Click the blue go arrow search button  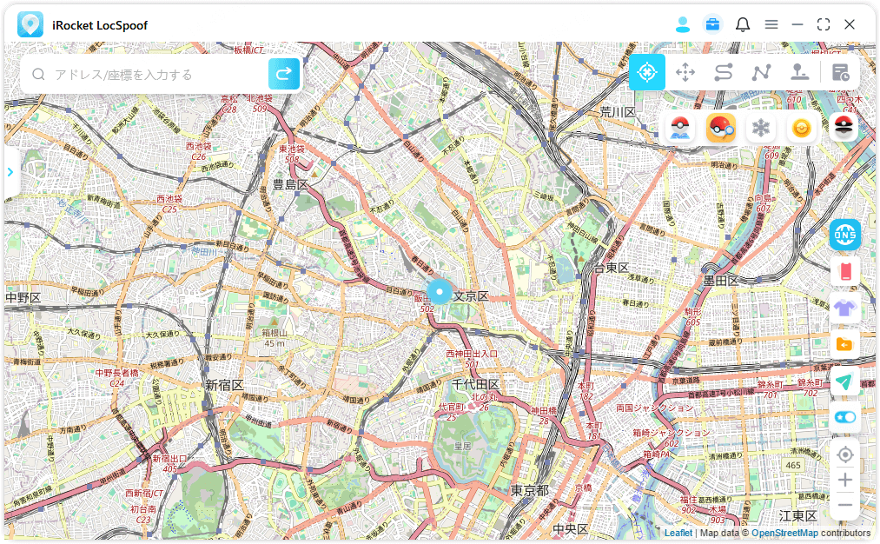[x=284, y=74]
